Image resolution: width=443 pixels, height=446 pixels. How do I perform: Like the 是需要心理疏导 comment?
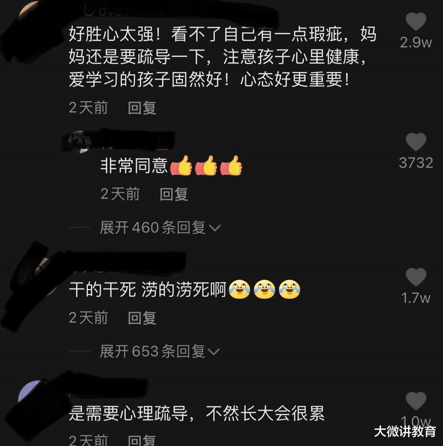pyautogui.click(x=416, y=401)
